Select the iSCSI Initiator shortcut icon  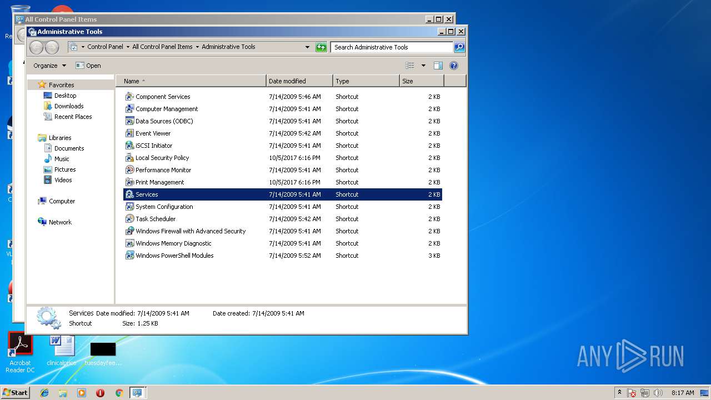(129, 146)
